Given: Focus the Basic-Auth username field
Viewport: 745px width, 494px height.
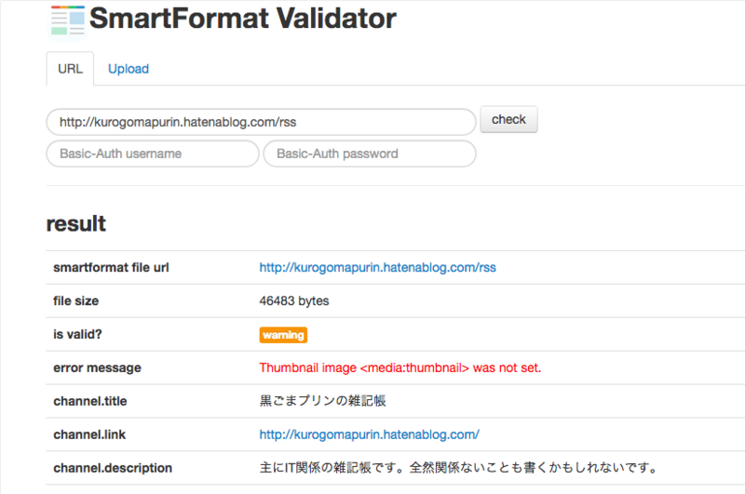Looking at the screenshot, I should pos(153,154).
